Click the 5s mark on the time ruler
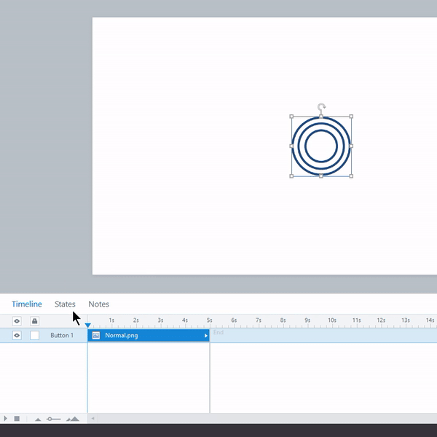Screen dimensions: 437x437 [210, 320]
